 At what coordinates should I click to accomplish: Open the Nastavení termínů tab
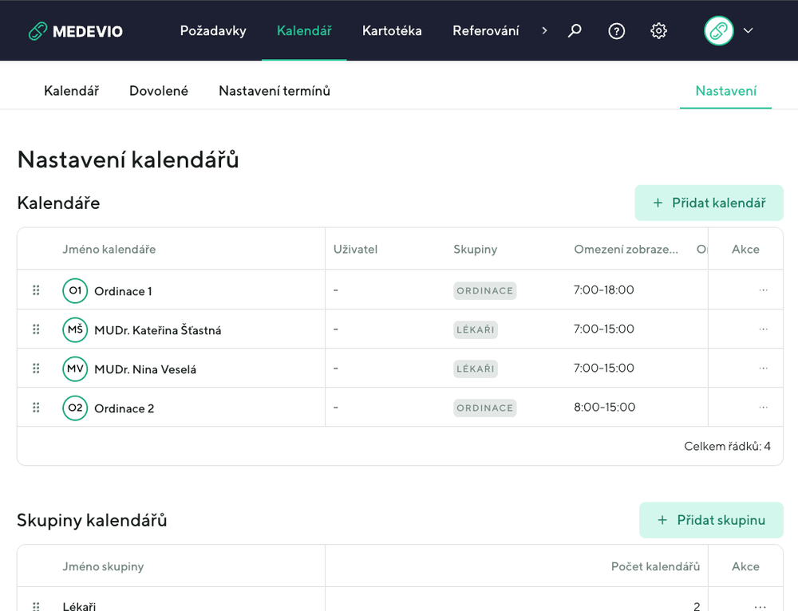(275, 91)
